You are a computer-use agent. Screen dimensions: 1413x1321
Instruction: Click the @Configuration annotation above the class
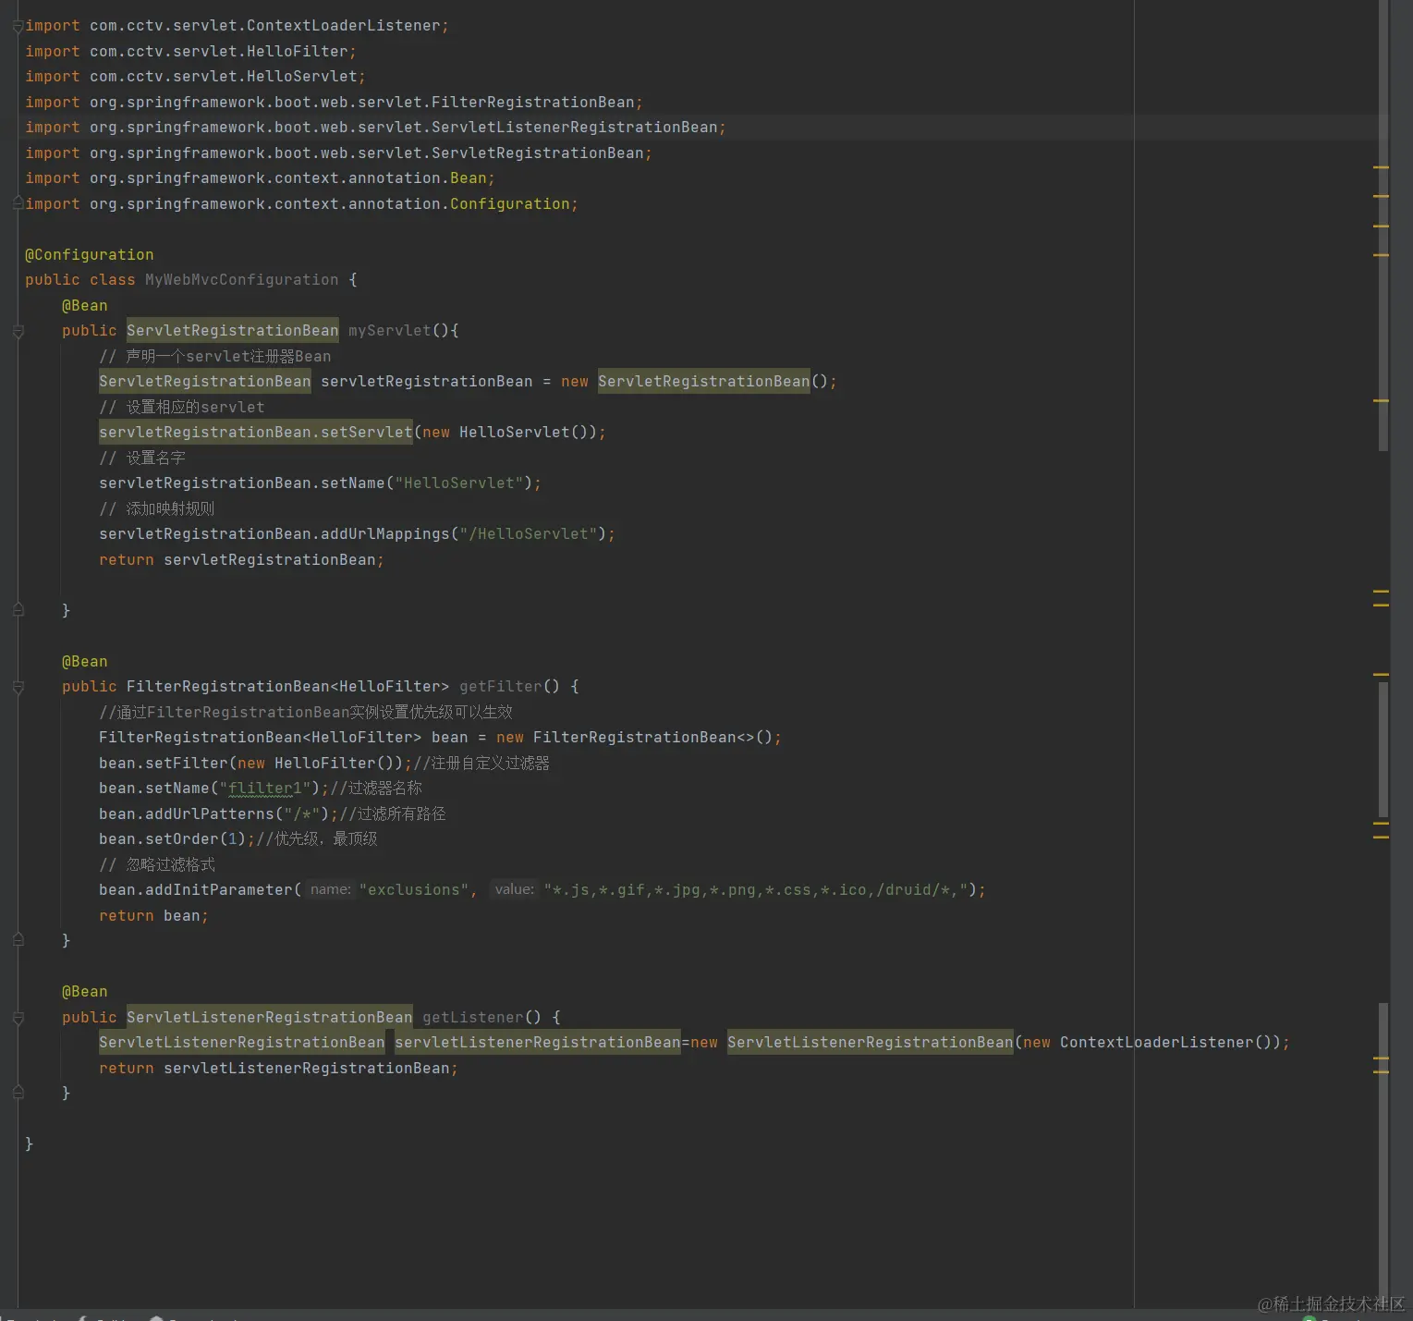pos(90,254)
